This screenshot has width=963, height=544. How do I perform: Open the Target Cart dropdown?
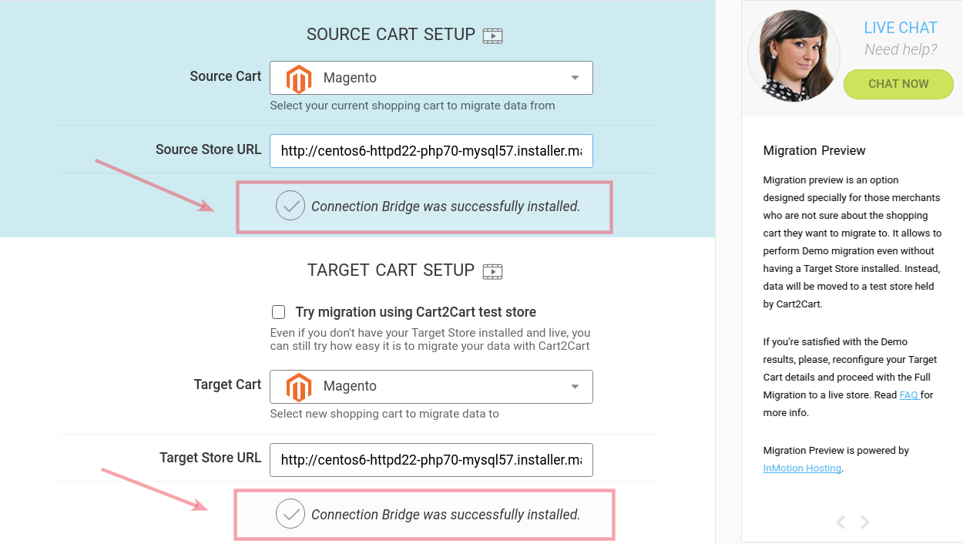431,386
